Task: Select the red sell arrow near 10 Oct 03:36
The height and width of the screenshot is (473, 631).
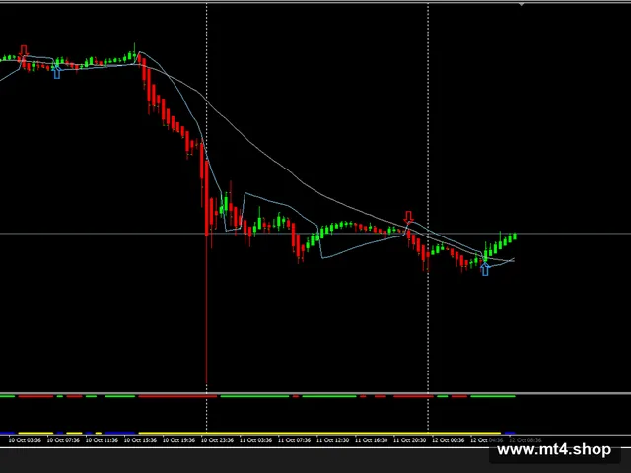Action: tap(24, 50)
